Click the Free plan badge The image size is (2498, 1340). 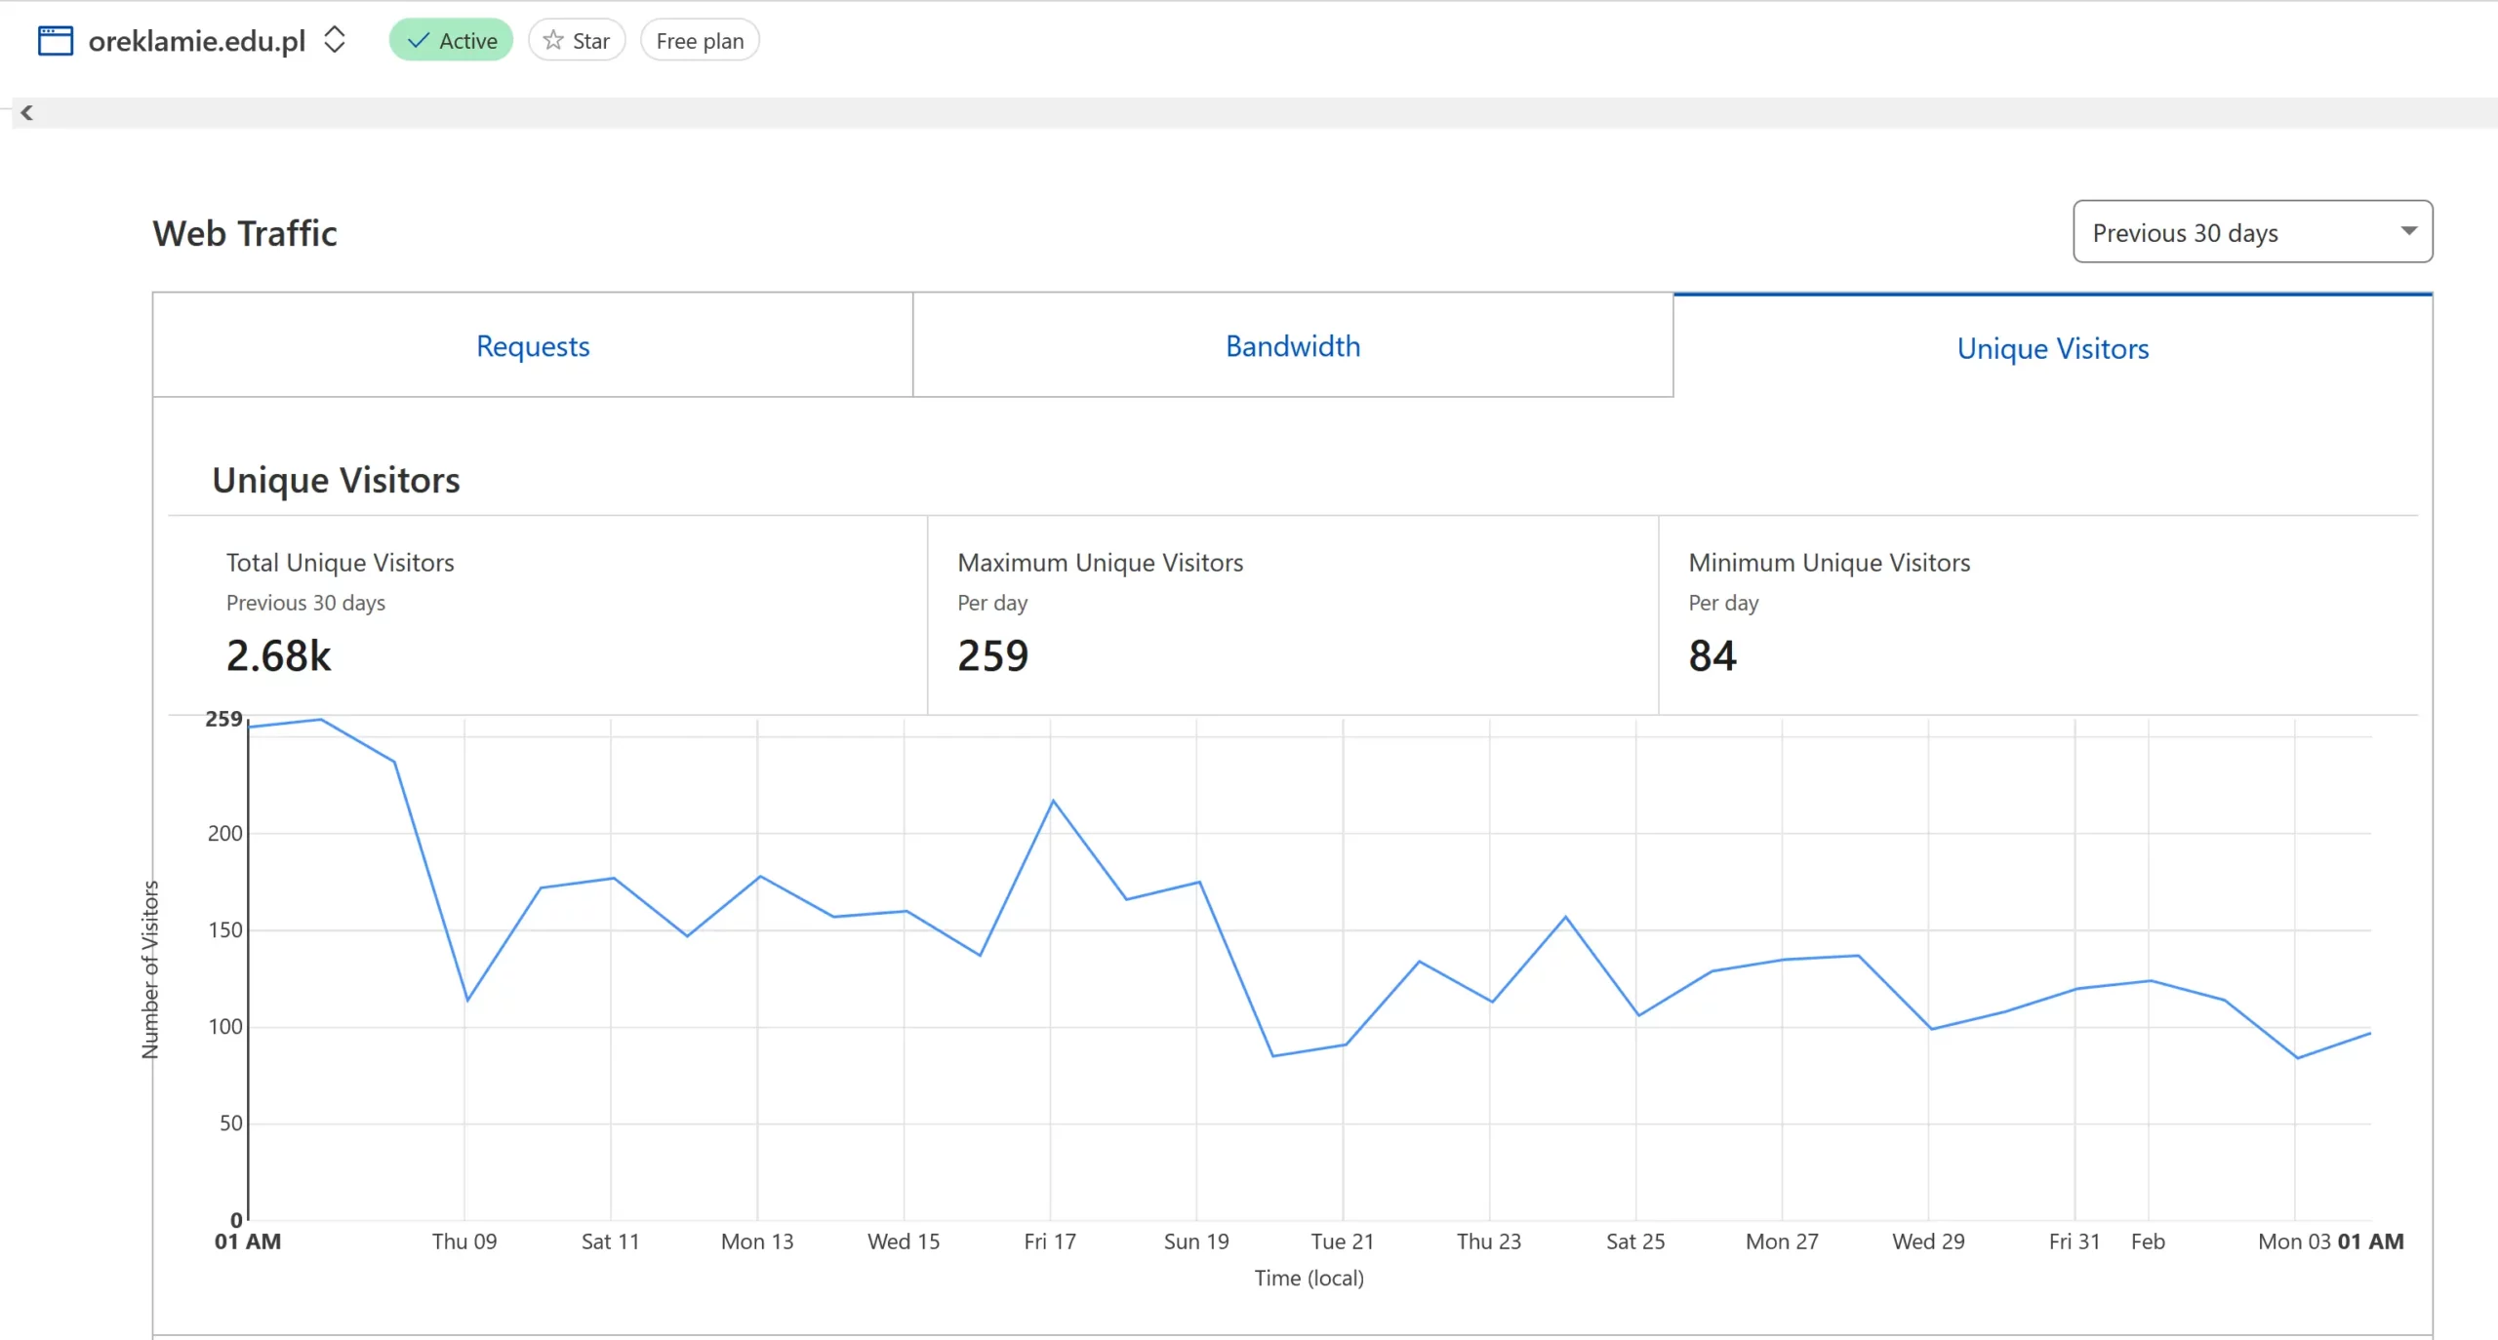click(x=700, y=41)
